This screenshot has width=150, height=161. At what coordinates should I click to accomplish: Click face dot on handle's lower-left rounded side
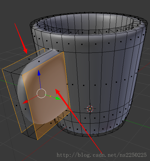tap(25, 109)
